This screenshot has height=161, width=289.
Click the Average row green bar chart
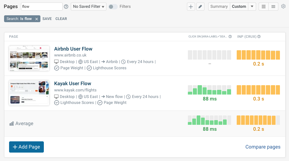click(209, 120)
